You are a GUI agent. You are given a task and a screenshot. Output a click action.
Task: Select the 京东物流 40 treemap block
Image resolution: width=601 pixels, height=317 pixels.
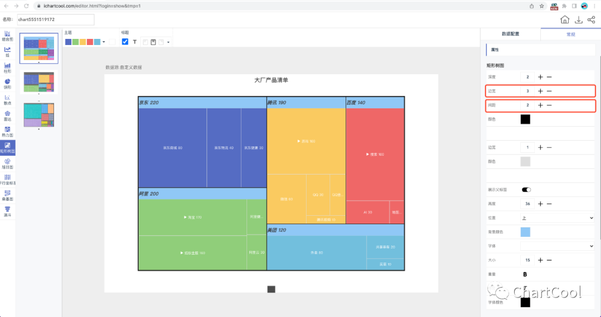click(224, 148)
